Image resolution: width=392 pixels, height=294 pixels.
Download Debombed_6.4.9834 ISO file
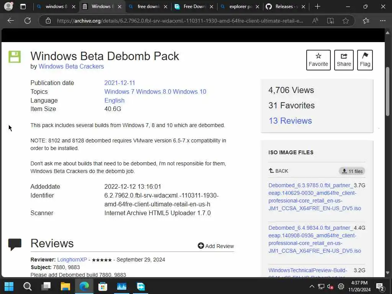[315, 239]
